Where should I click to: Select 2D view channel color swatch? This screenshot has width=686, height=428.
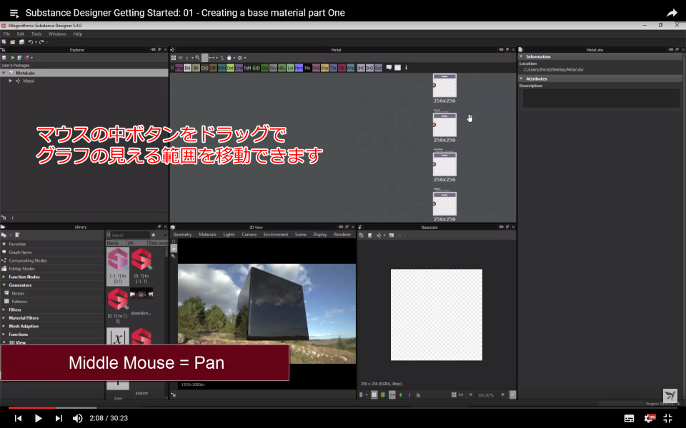(x=362, y=394)
